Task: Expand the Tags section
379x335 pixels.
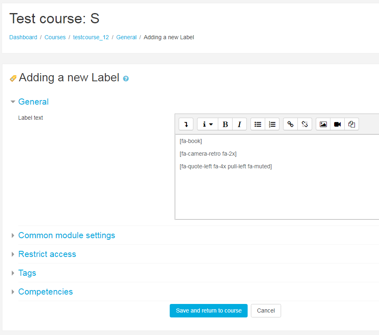Action: click(27, 273)
